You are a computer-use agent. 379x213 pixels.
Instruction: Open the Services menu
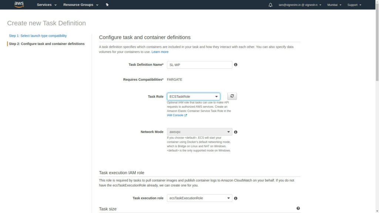[x=47, y=4]
